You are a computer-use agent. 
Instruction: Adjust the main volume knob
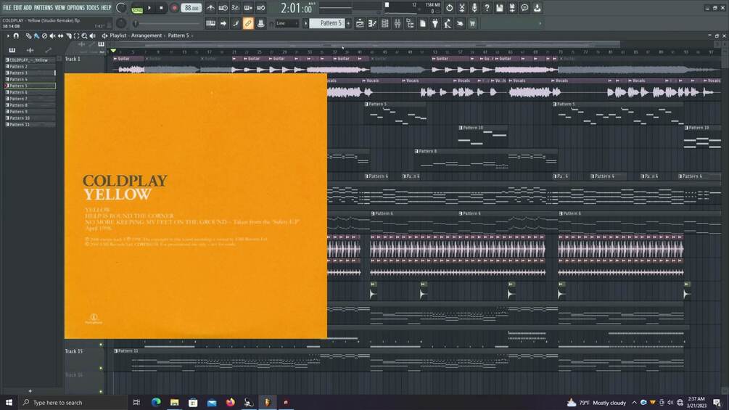click(121, 8)
